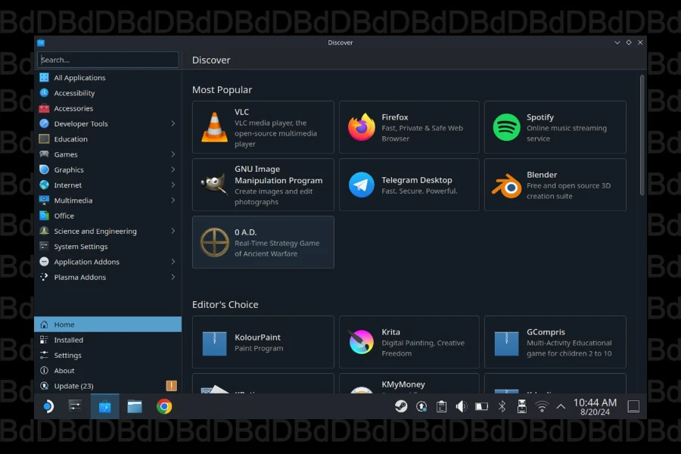The width and height of the screenshot is (681, 454).
Task: Open the GCompris card
Action: 555,342
